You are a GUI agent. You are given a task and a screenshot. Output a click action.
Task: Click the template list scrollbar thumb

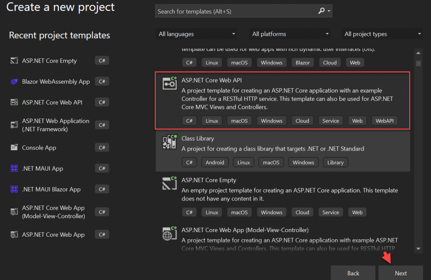coord(418,63)
